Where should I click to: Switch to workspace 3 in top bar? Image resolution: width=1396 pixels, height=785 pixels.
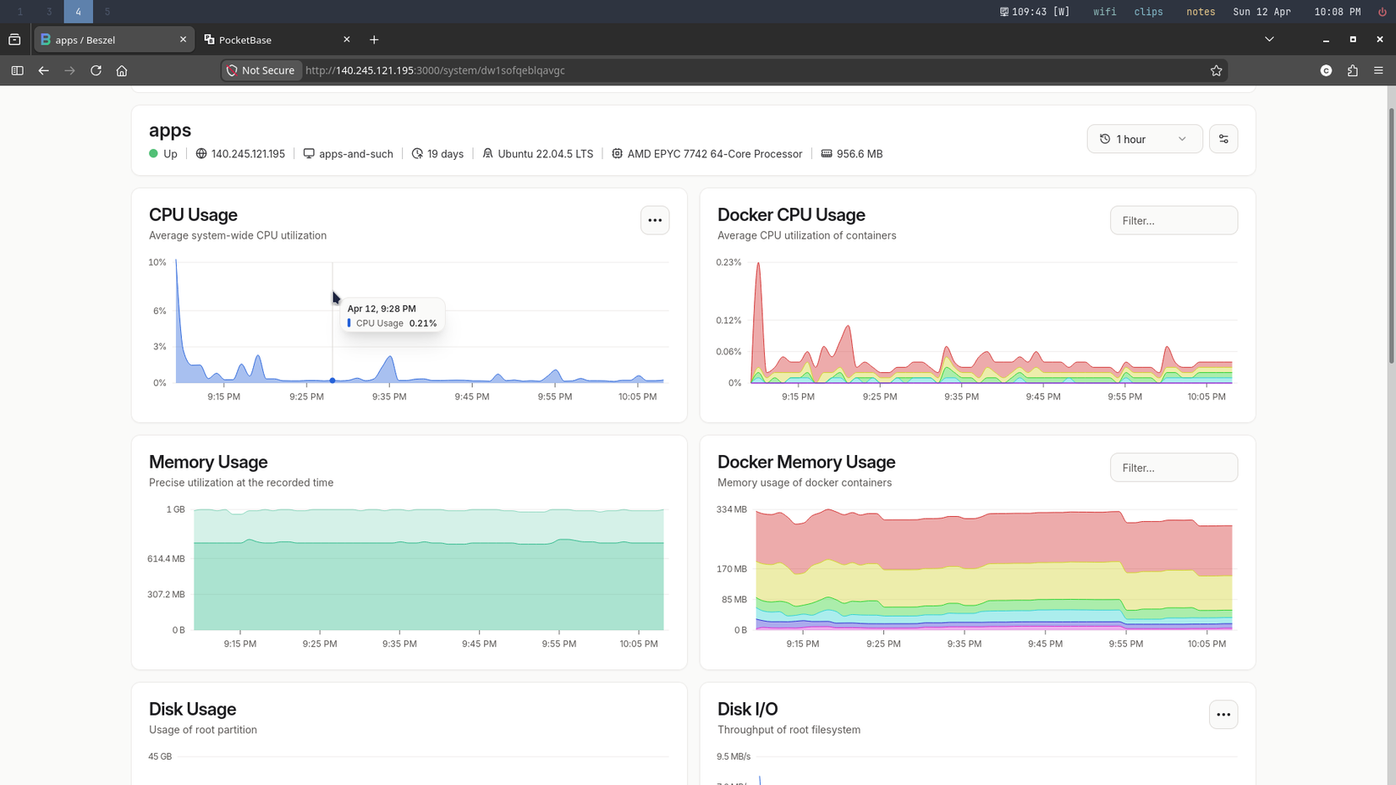(x=49, y=12)
